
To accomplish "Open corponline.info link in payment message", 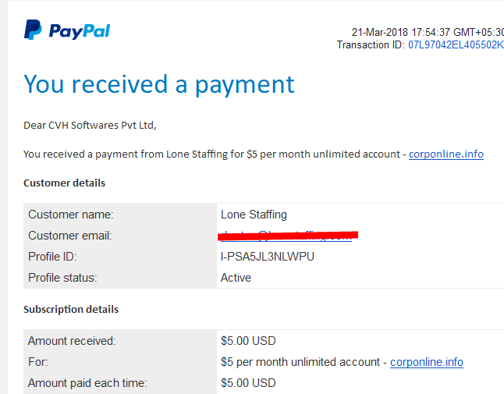I will (x=445, y=154).
